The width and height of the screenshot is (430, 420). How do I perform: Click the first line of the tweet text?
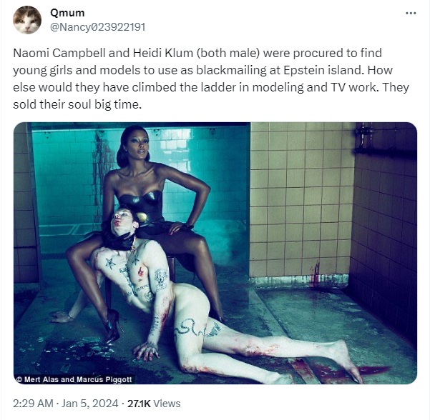(x=197, y=53)
